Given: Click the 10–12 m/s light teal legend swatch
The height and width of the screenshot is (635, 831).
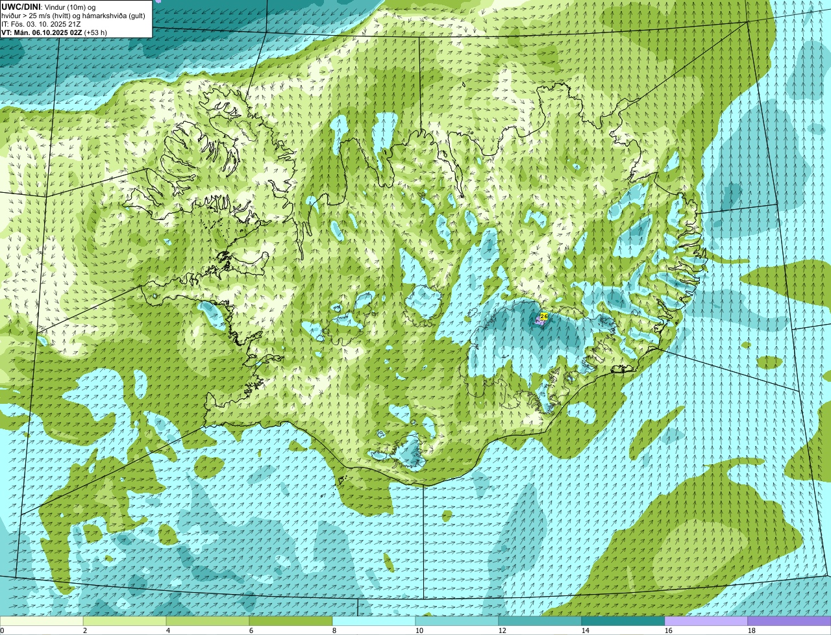Looking at the screenshot, I should pos(457,621).
